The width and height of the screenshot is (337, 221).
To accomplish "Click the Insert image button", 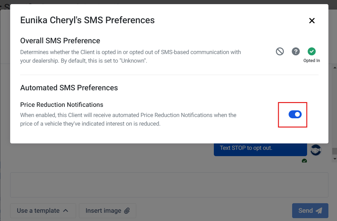I will (108, 211).
